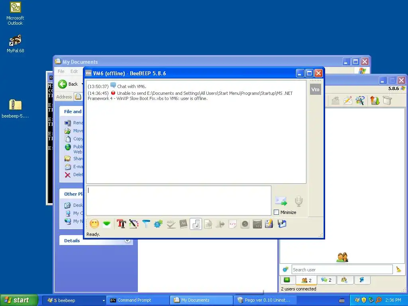Viewport: 408px width, 306px height.
Task: Open the Start menu
Action: coord(19,300)
